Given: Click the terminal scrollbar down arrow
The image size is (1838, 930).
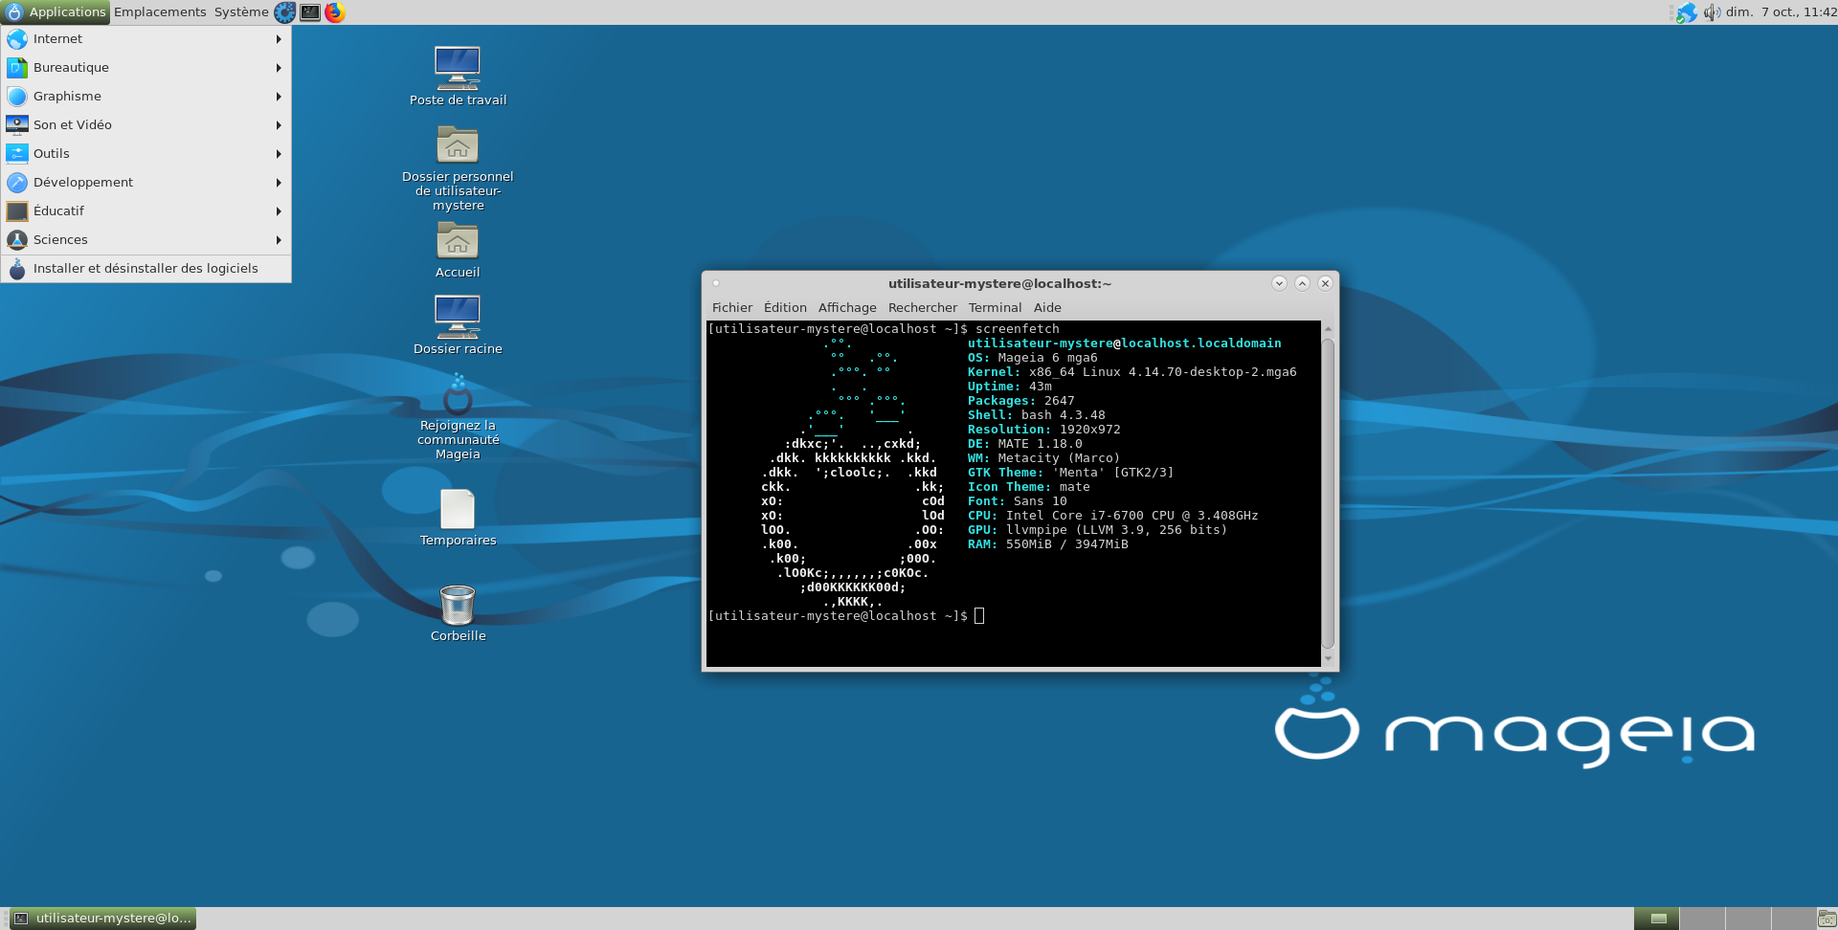Looking at the screenshot, I should point(1328,658).
